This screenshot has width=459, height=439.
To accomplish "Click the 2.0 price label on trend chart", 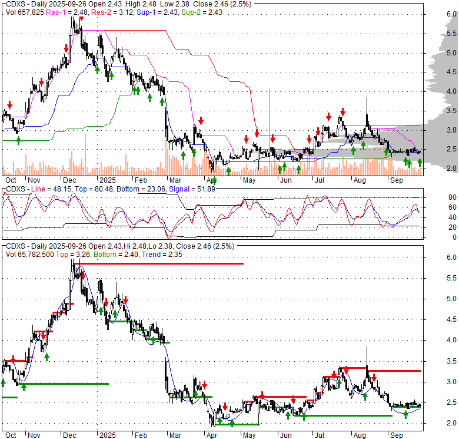I will click(x=451, y=423).
